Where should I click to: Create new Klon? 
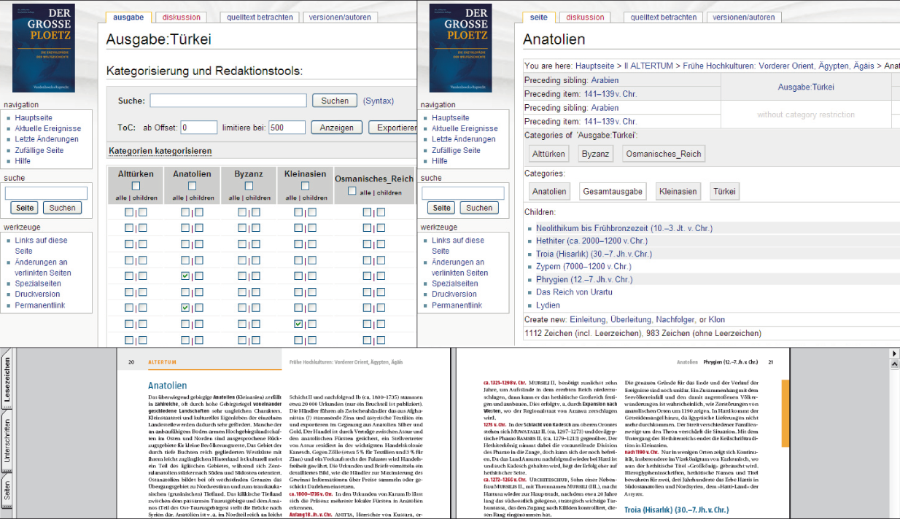[716, 320]
